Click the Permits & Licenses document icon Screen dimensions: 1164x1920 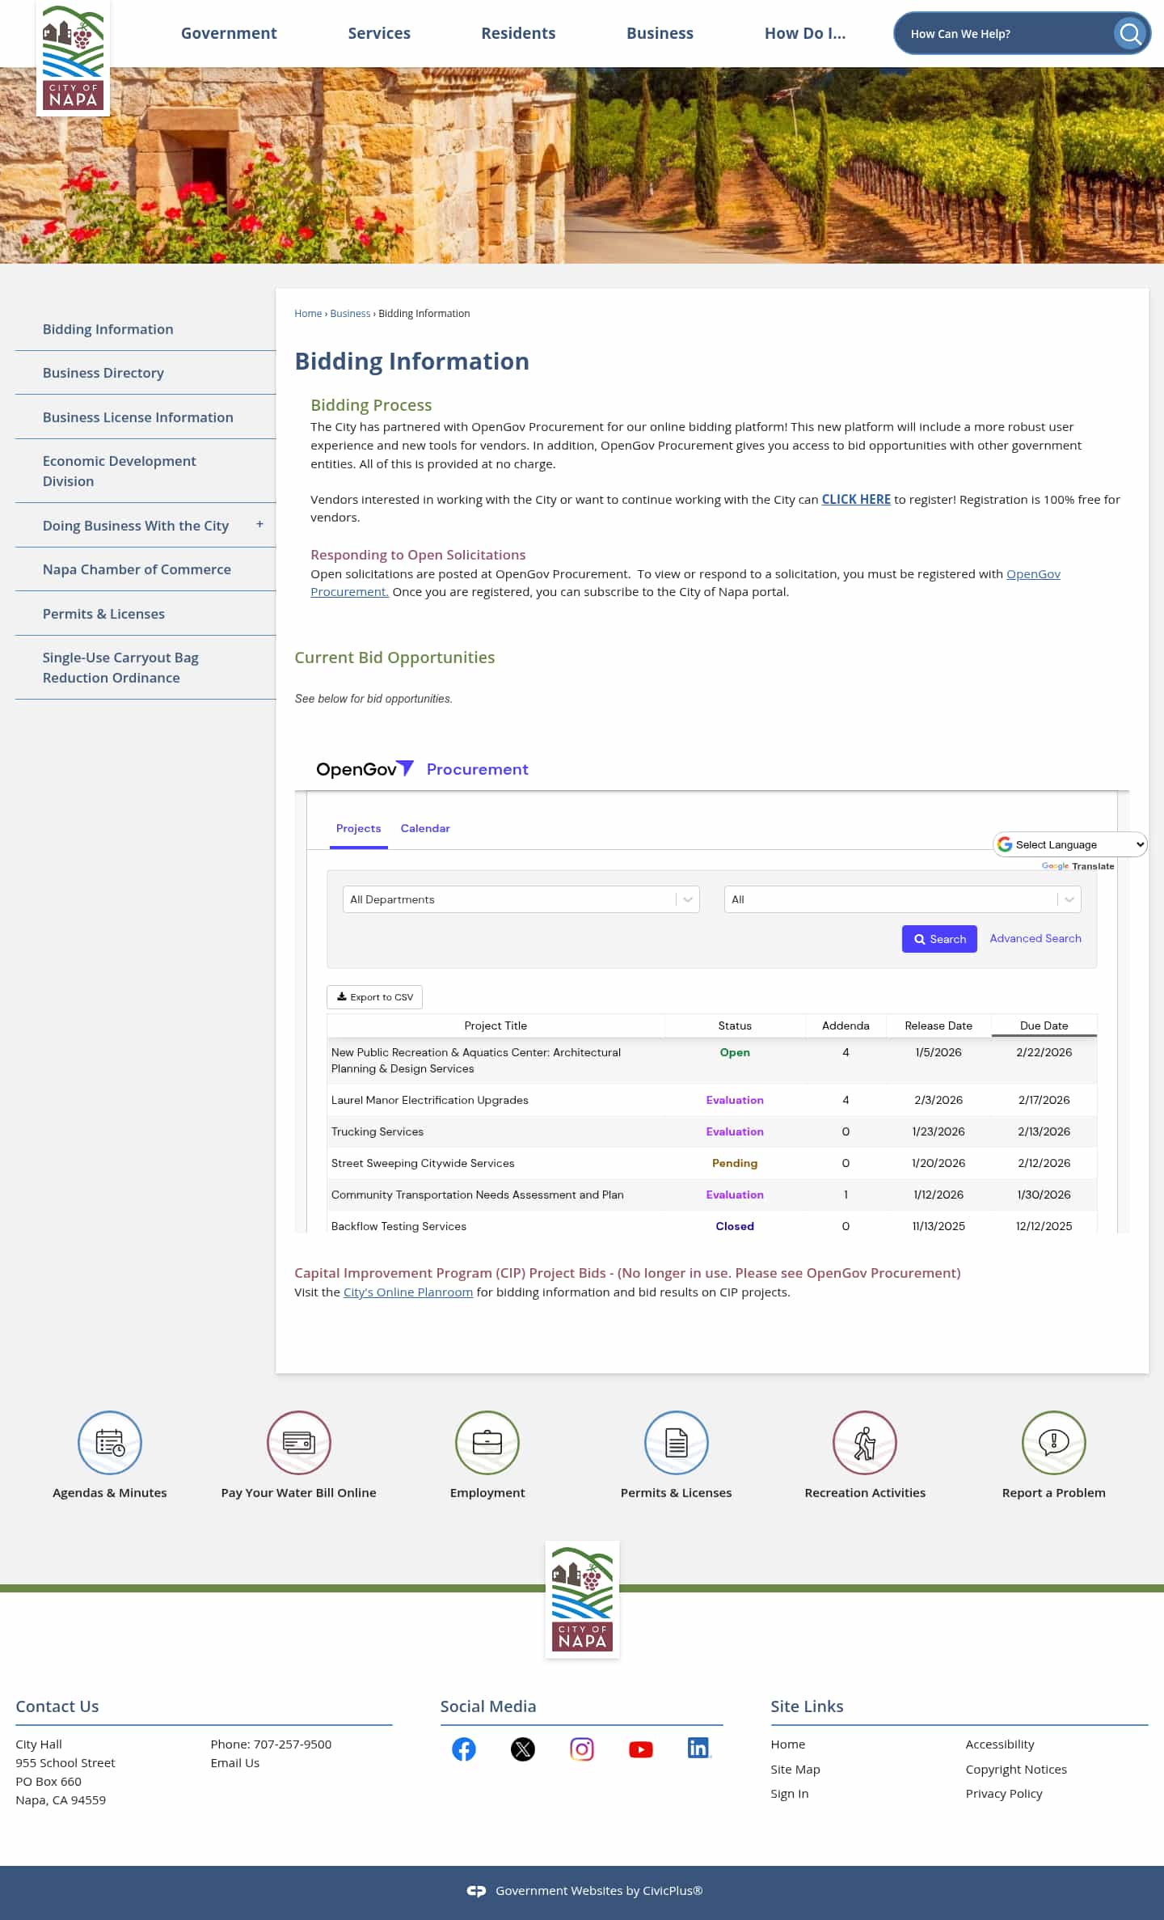[x=677, y=1442]
